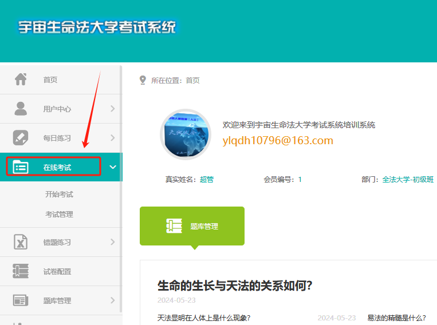Image resolution: width=437 pixels, height=325 pixels.
Task: Collapse the 在线考试 down chevron
Action: point(113,167)
